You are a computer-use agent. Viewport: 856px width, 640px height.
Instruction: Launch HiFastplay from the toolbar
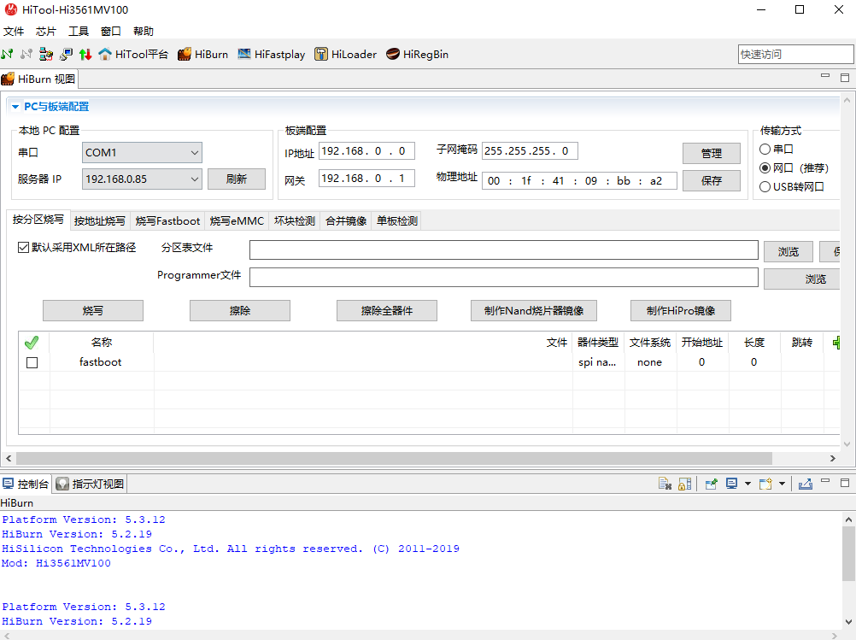coord(271,54)
